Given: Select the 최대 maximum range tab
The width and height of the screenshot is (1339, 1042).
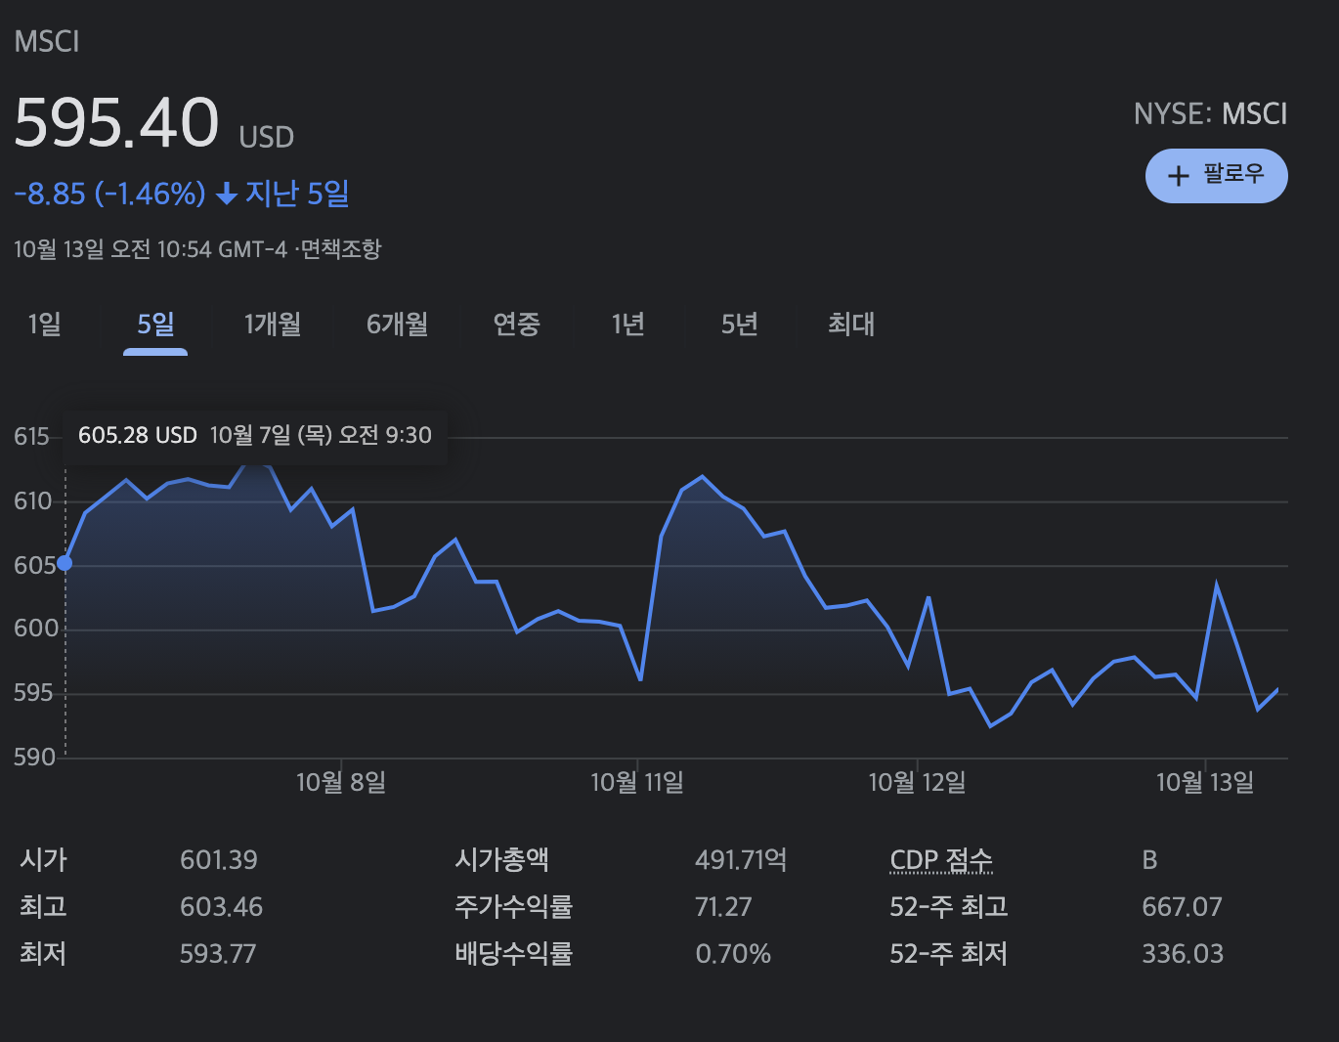Looking at the screenshot, I should click(851, 325).
